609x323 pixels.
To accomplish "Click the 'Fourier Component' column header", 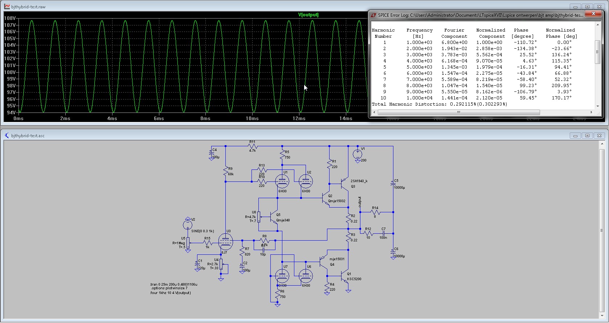I will click(x=454, y=33).
